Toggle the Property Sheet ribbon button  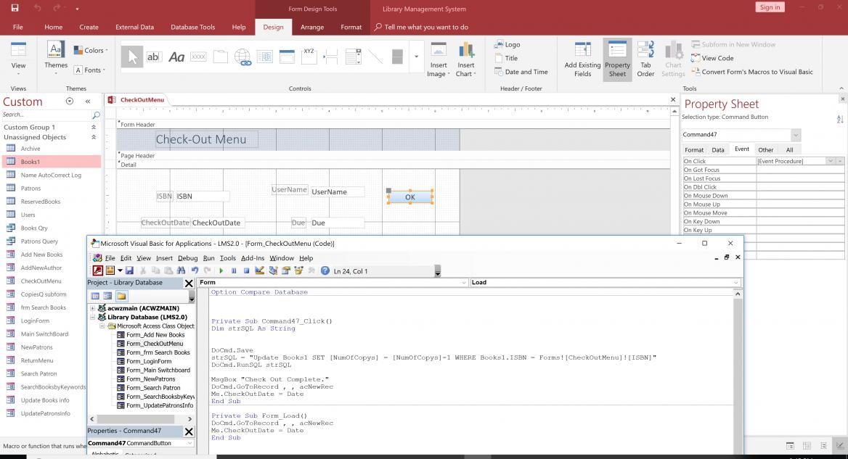pos(617,59)
